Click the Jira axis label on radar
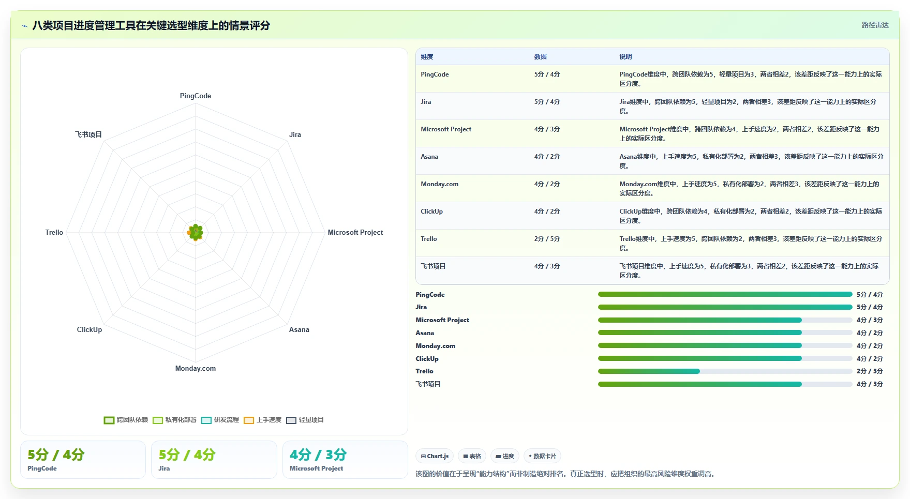The image size is (910, 499). click(295, 134)
